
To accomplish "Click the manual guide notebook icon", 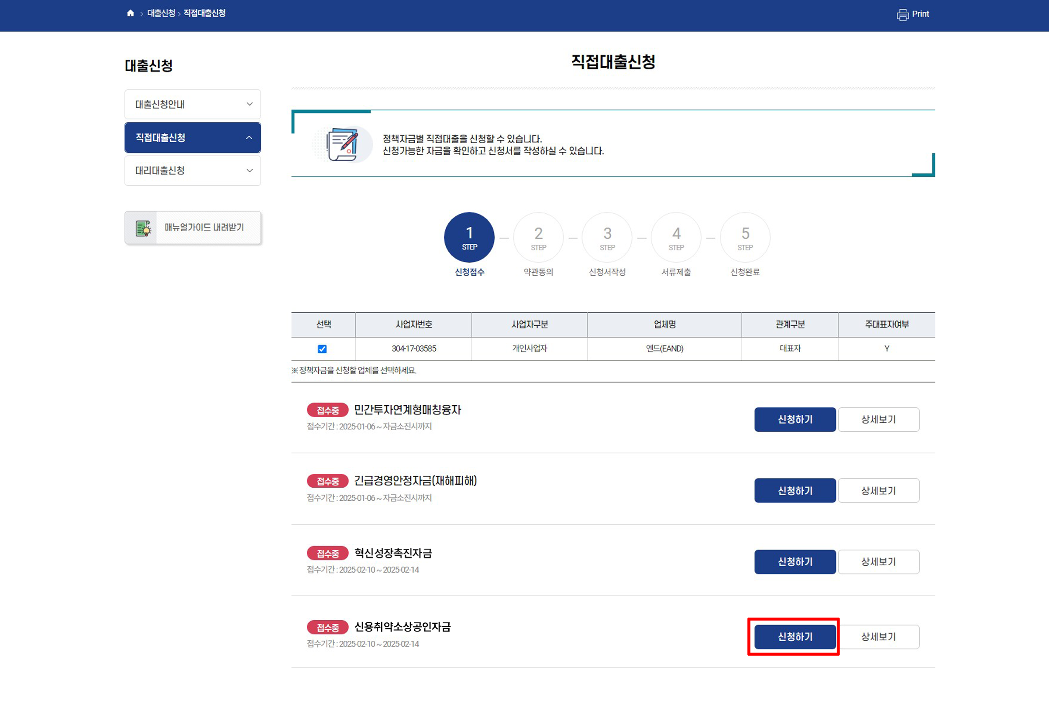I will (143, 228).
